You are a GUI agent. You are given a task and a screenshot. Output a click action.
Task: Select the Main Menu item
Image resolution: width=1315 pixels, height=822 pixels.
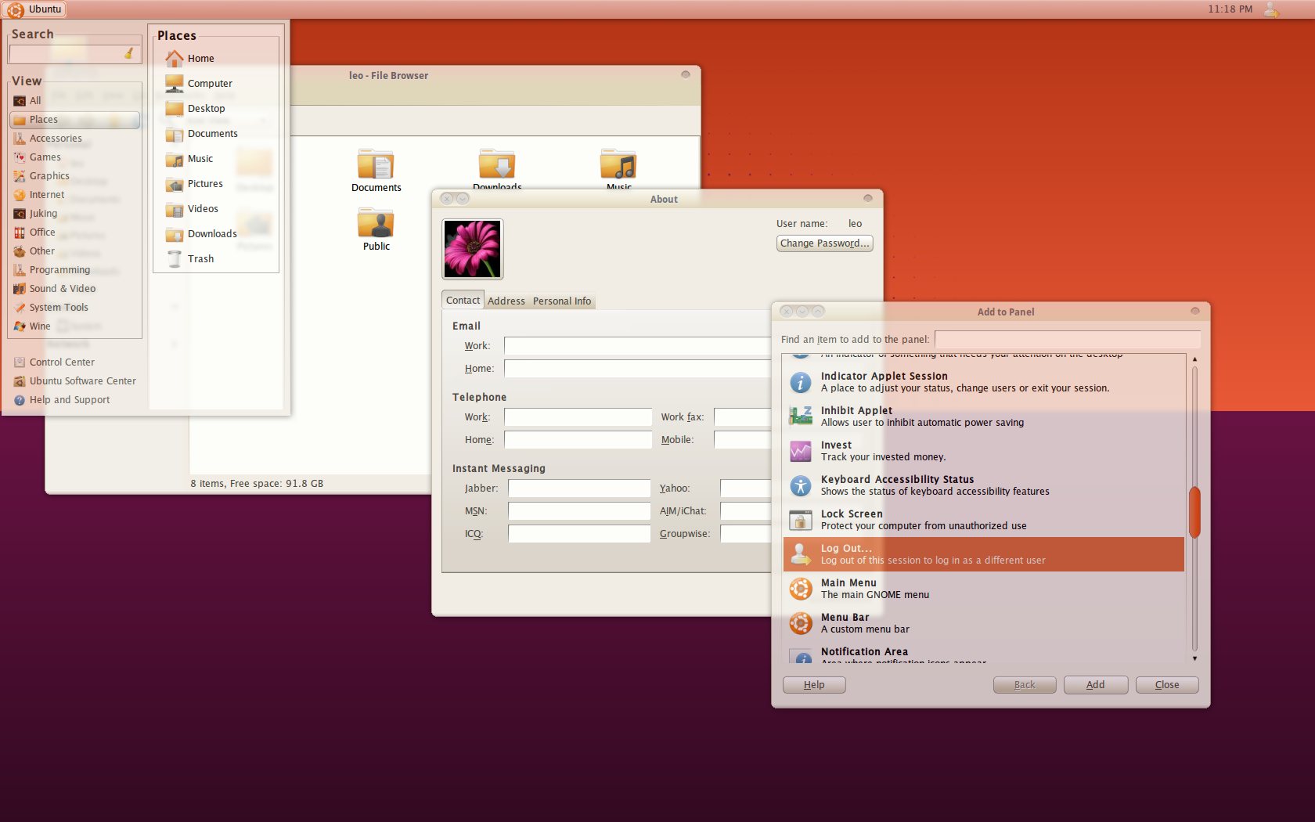984,589
